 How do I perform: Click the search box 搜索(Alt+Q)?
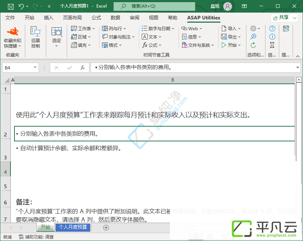pyautogui.click(x=154, y=6)
